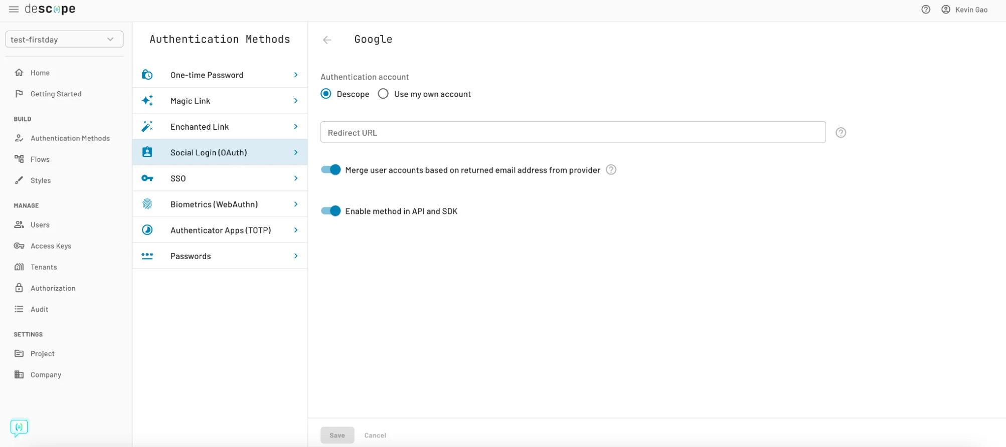Click the Authorization lock icon

click(x=19, y=288)
